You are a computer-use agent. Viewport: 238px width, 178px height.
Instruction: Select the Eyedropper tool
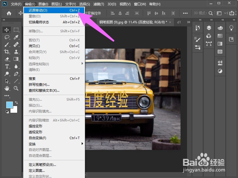(16, 37)
